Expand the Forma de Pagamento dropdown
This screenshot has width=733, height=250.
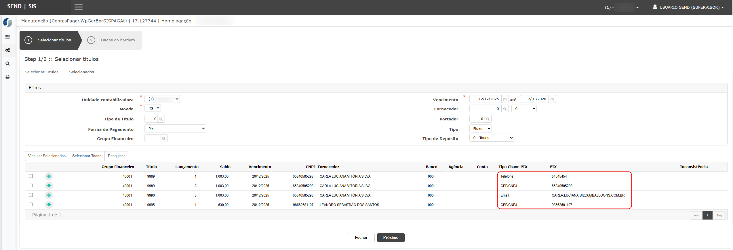click(x=175, y=129)
